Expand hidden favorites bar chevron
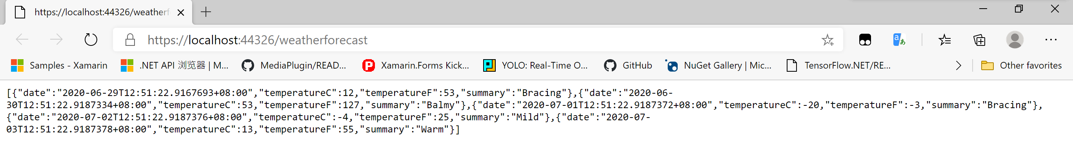The image size is (1073, 154). click(958, 65)
